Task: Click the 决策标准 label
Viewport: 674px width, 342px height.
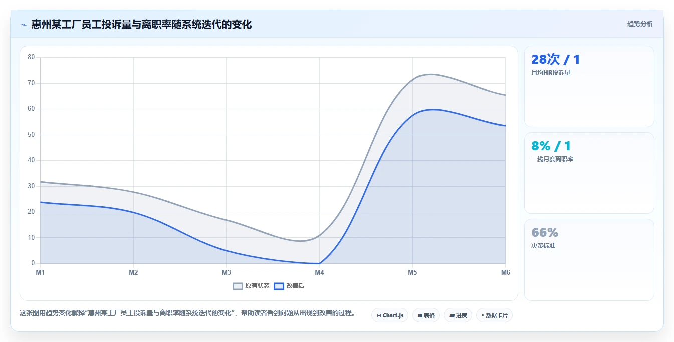Action: (x=543, y=246)
